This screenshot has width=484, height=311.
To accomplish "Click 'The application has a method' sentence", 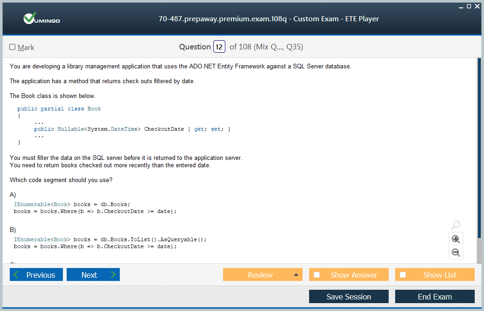I will (x=102, y=81).
